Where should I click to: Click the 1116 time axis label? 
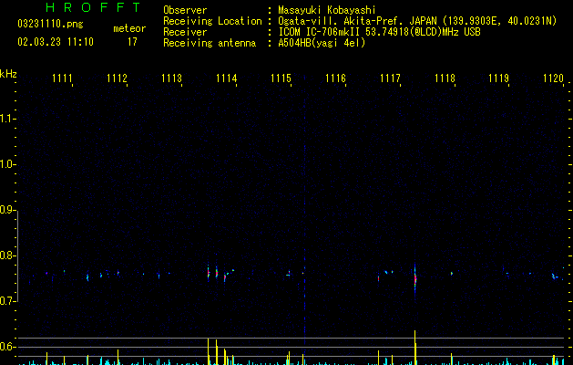click(x=335, y=78)
